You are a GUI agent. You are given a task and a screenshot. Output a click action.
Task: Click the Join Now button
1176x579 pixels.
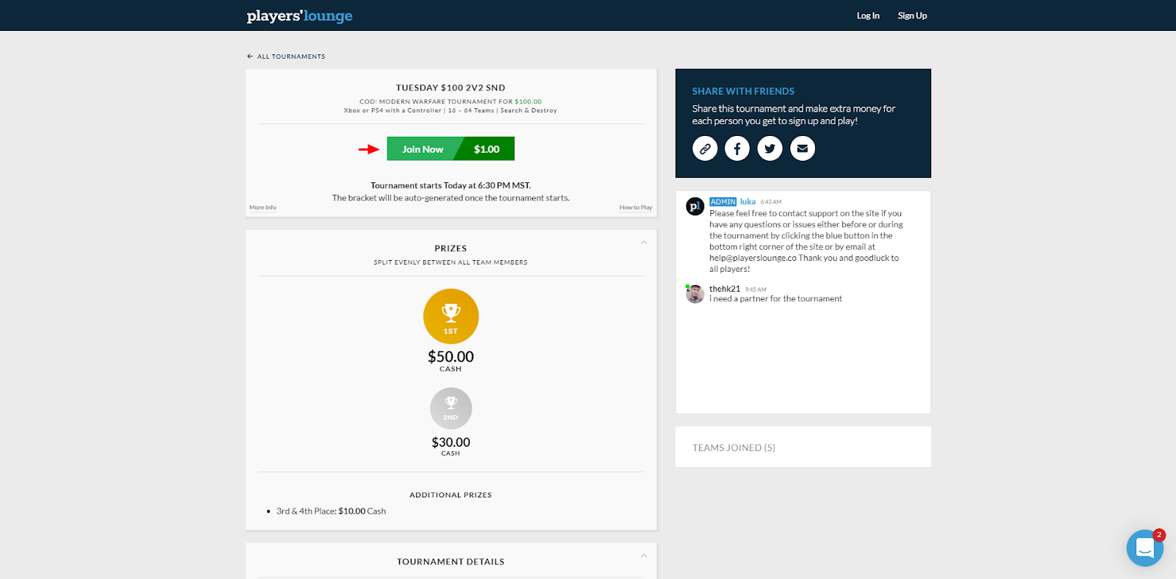tap(423, 148)
